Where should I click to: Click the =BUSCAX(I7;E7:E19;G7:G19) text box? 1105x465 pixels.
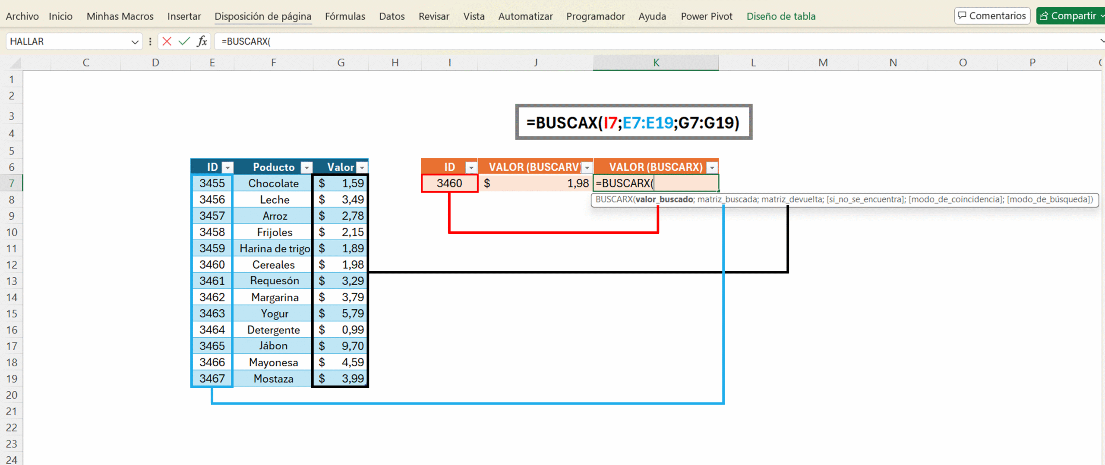coord(633,122)
